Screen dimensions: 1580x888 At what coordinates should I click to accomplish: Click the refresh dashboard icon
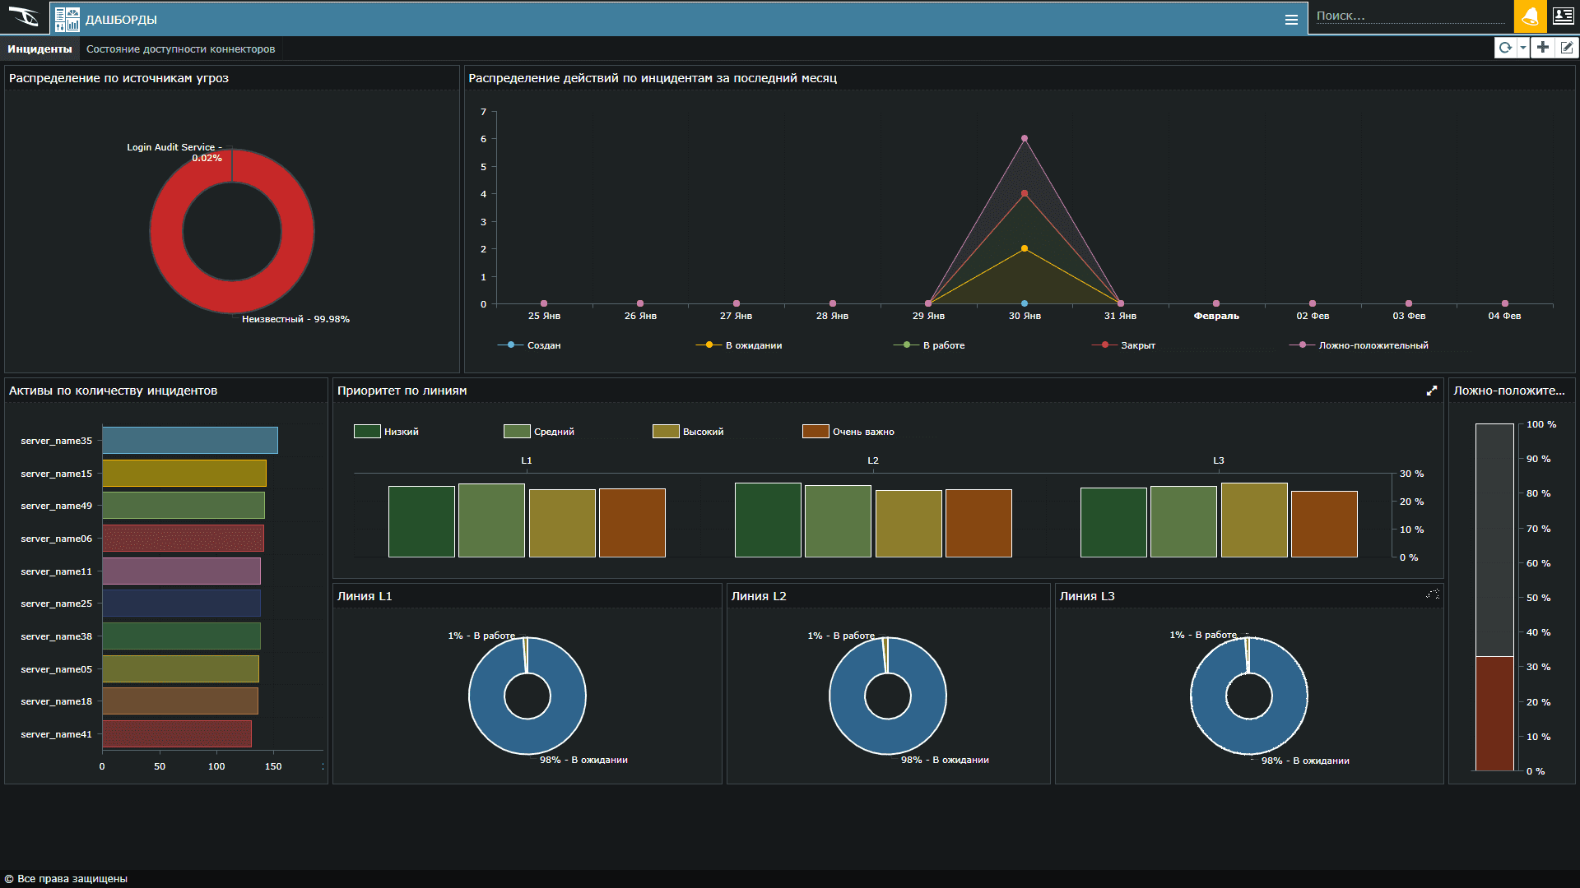click(x=1505, y=48)
